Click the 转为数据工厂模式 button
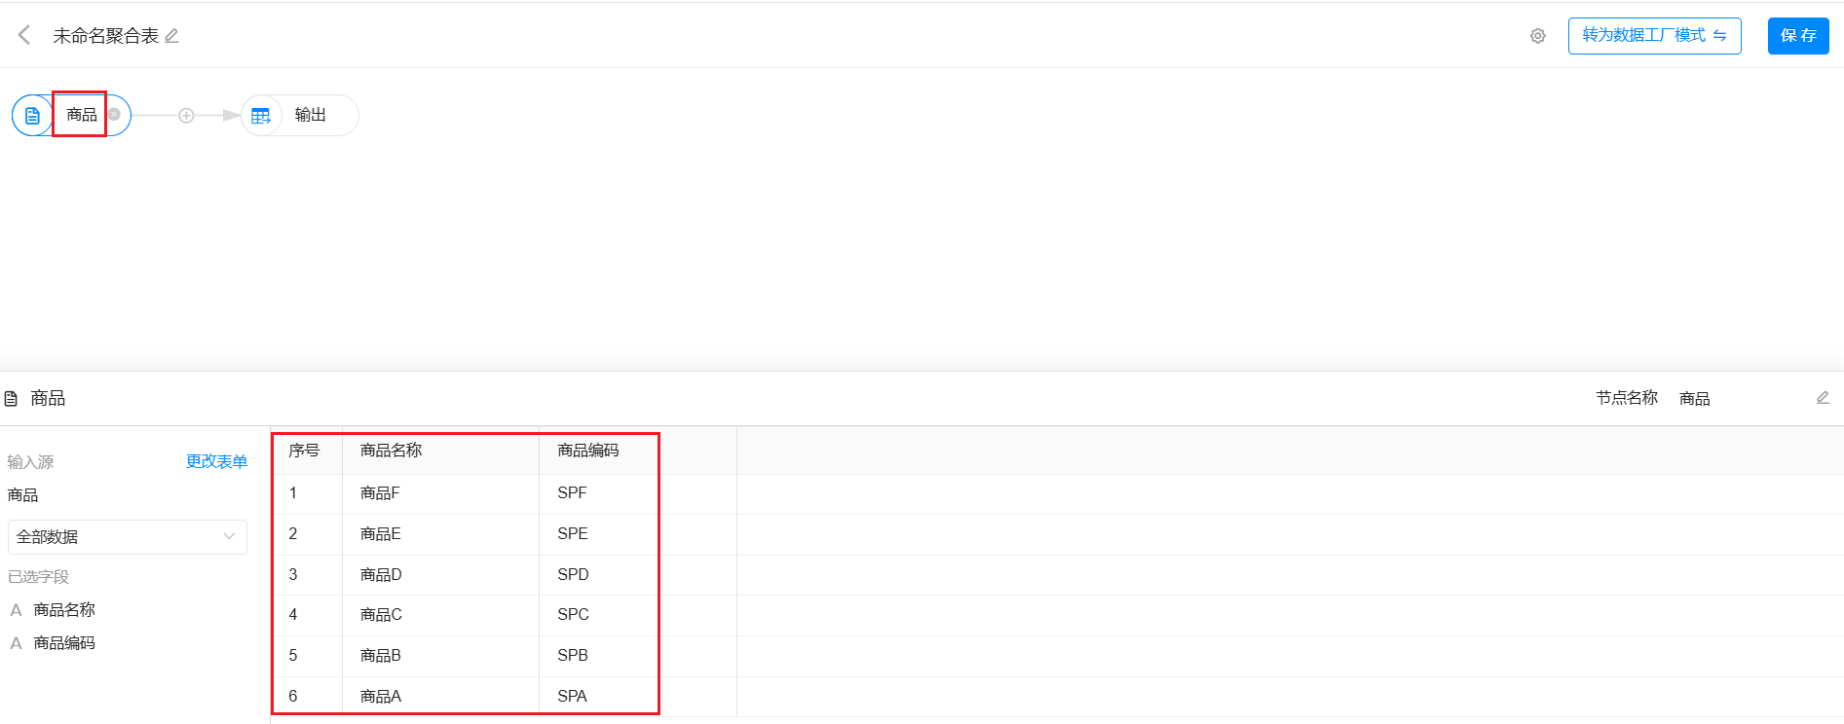The width and height of the screenshot is (1844, 724). click(1654, 36)
